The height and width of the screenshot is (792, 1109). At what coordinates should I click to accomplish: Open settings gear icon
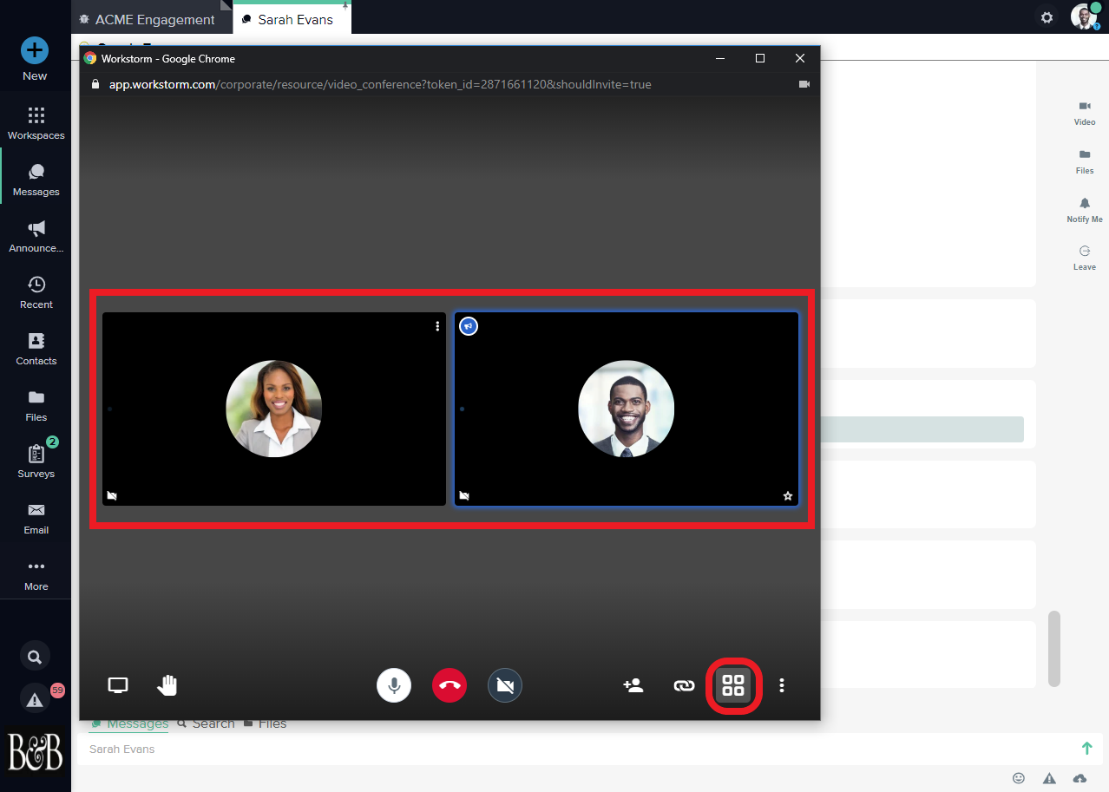point(1047,17)
